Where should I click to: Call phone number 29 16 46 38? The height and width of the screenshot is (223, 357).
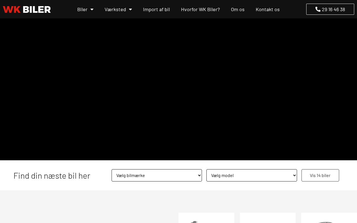[330, 9]
